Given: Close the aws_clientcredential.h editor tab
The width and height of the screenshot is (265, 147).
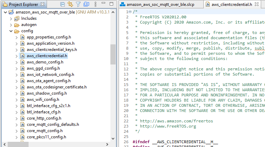Looking at the screenshot, I should (256, 5).
